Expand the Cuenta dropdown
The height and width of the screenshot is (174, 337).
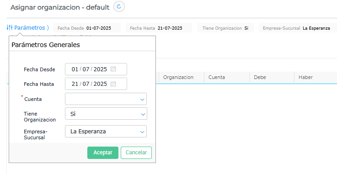142,100
